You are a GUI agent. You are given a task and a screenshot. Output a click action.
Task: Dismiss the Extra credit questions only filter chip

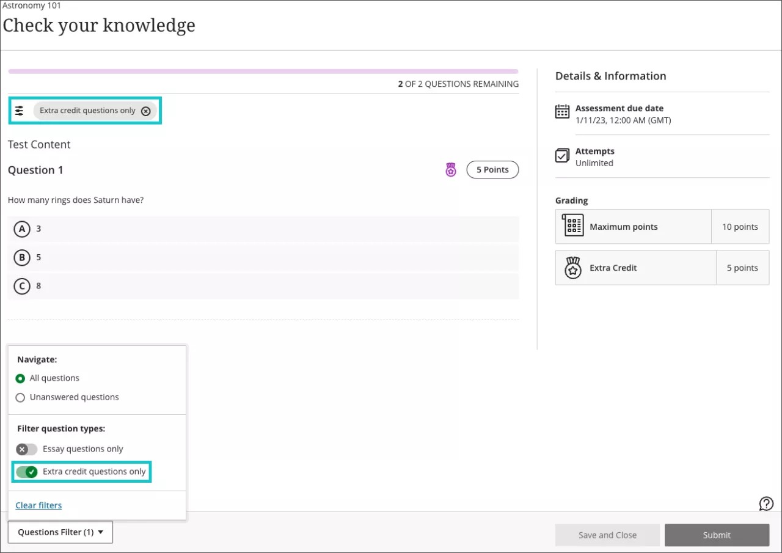coord(145,111)
